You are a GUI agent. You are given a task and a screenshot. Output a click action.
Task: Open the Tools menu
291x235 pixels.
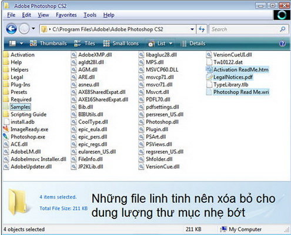click(90, 15)
